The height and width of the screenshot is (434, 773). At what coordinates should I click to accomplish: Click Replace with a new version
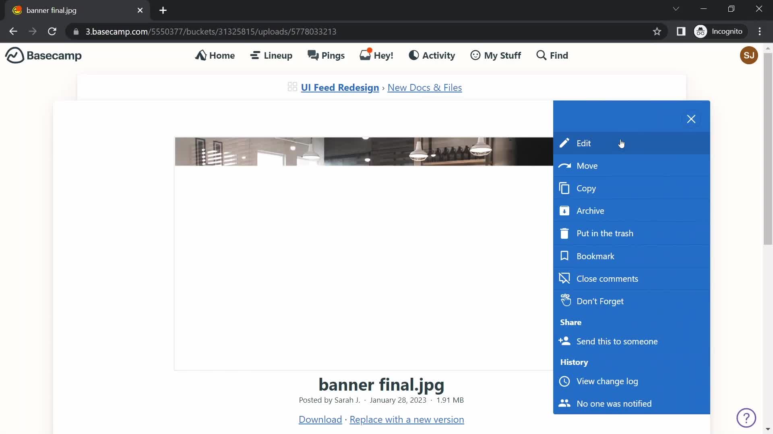click(x=407, y=419)
